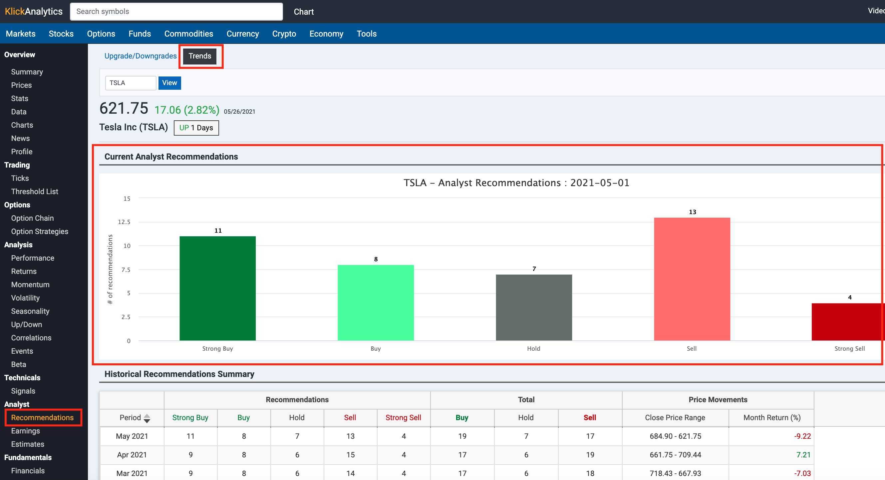
Task: Select the Apr 2021 period cell
Action: pyautogui.click(x=132, y=455)
